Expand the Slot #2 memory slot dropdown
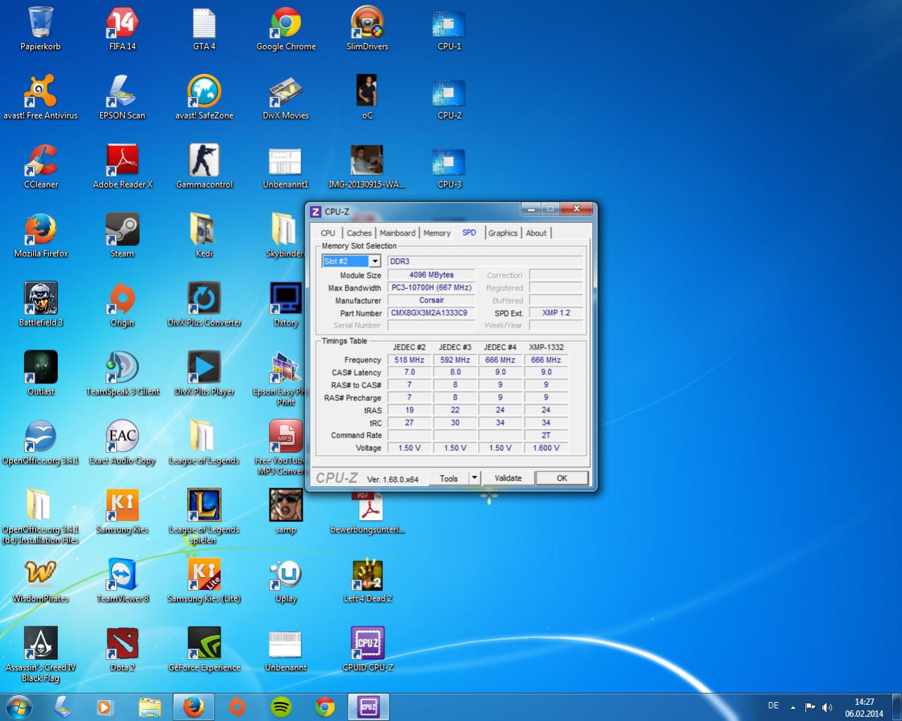Screen dimensions: 902x721 click(374, 261)
